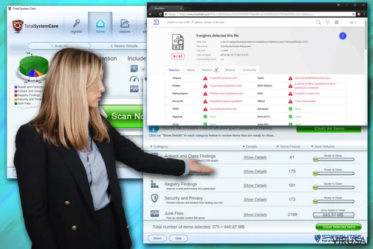Click the browser address bar
Image resolution: width=373 pixels, height=249 pixels.
coord(260,14)
